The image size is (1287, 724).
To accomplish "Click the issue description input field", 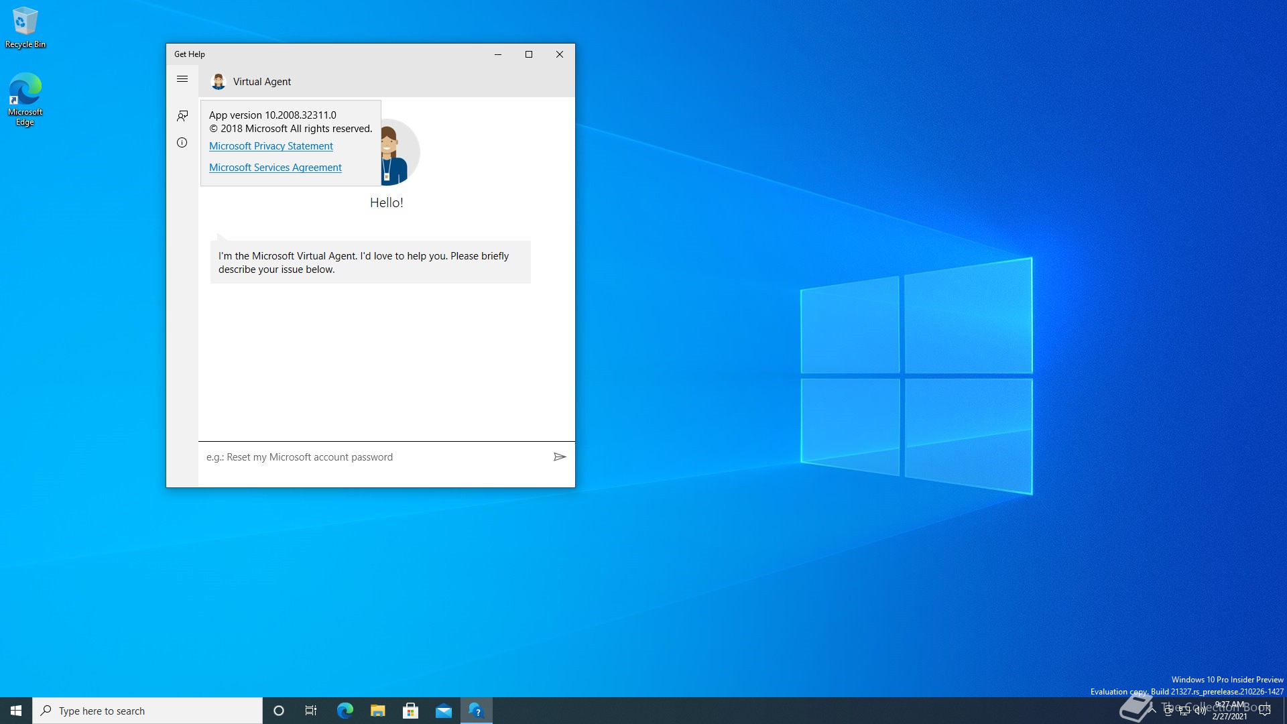I will 375,457.
